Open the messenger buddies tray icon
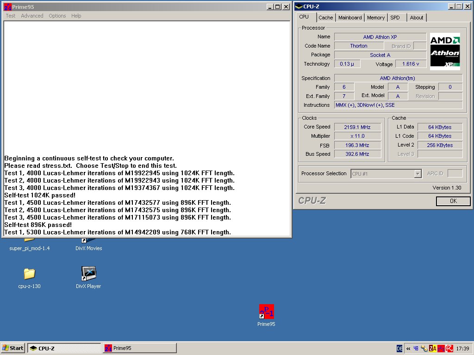 click(x=424, y=349)
